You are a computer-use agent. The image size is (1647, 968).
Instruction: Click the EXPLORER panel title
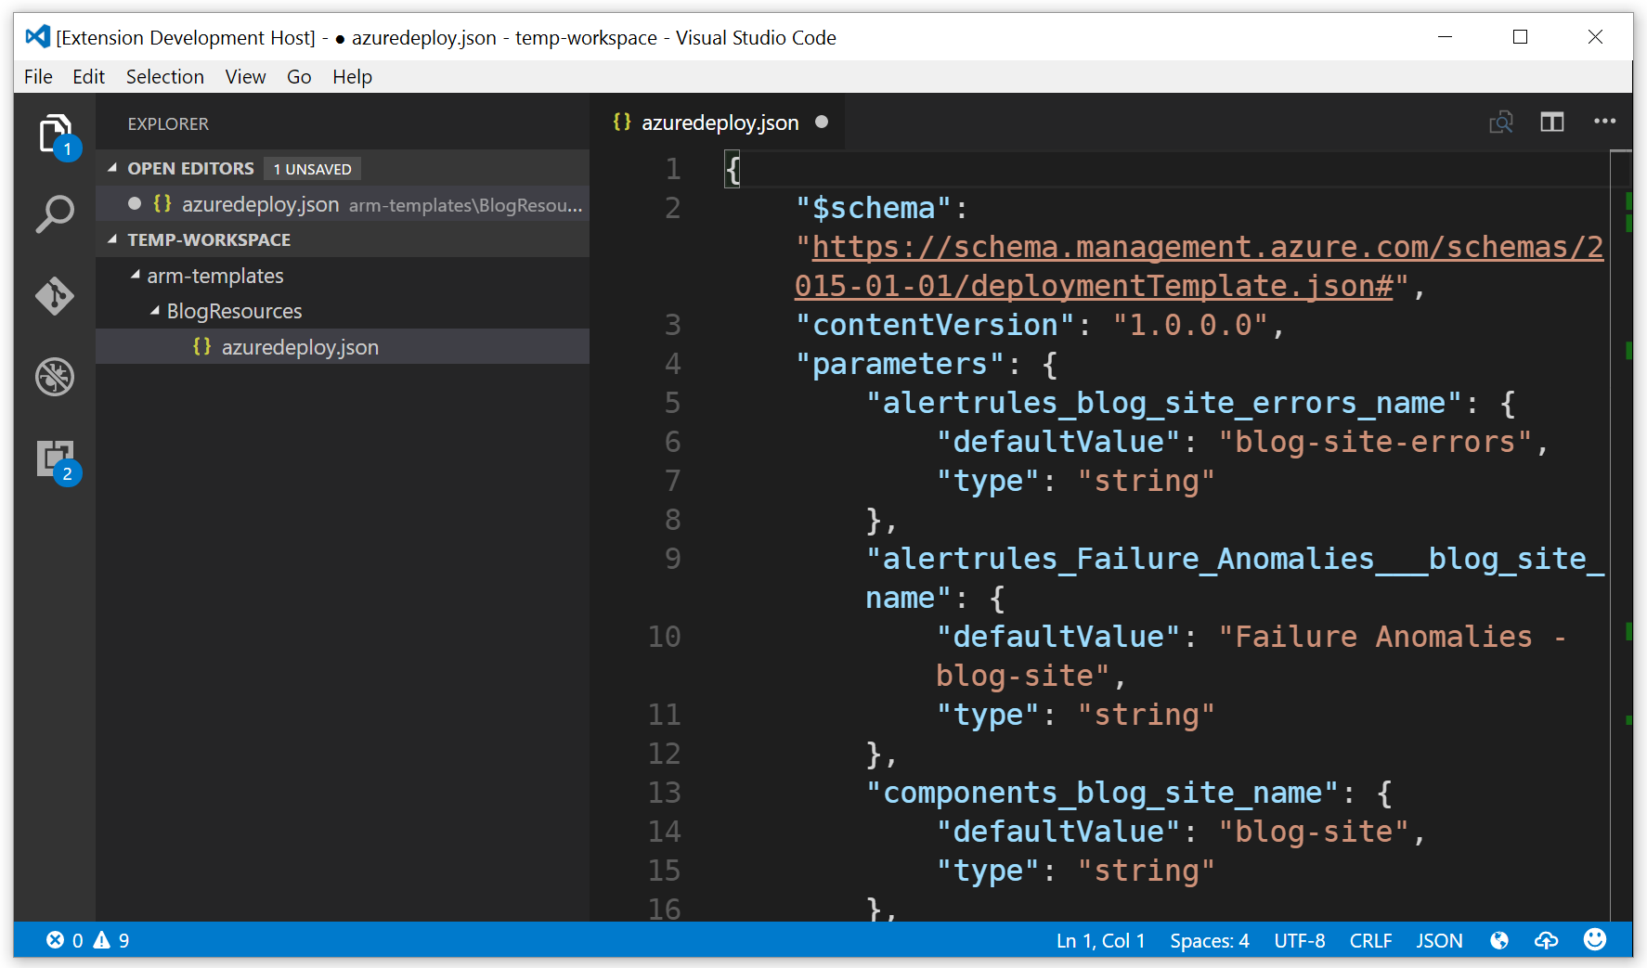(168, 123)
